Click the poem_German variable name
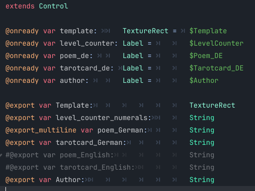The image size is (255, 191). tap(120, 130)
